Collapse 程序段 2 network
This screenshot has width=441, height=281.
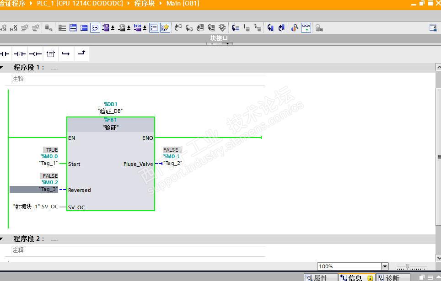(x=1, y=239)
